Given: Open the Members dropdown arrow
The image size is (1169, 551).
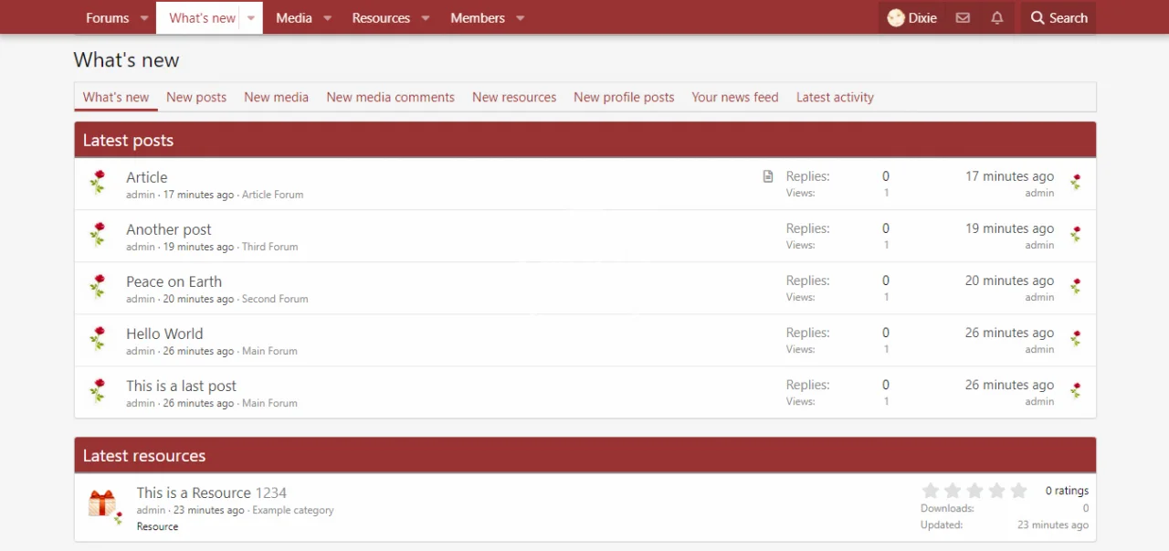Looking at the screenshot, I should coord(521,18).
